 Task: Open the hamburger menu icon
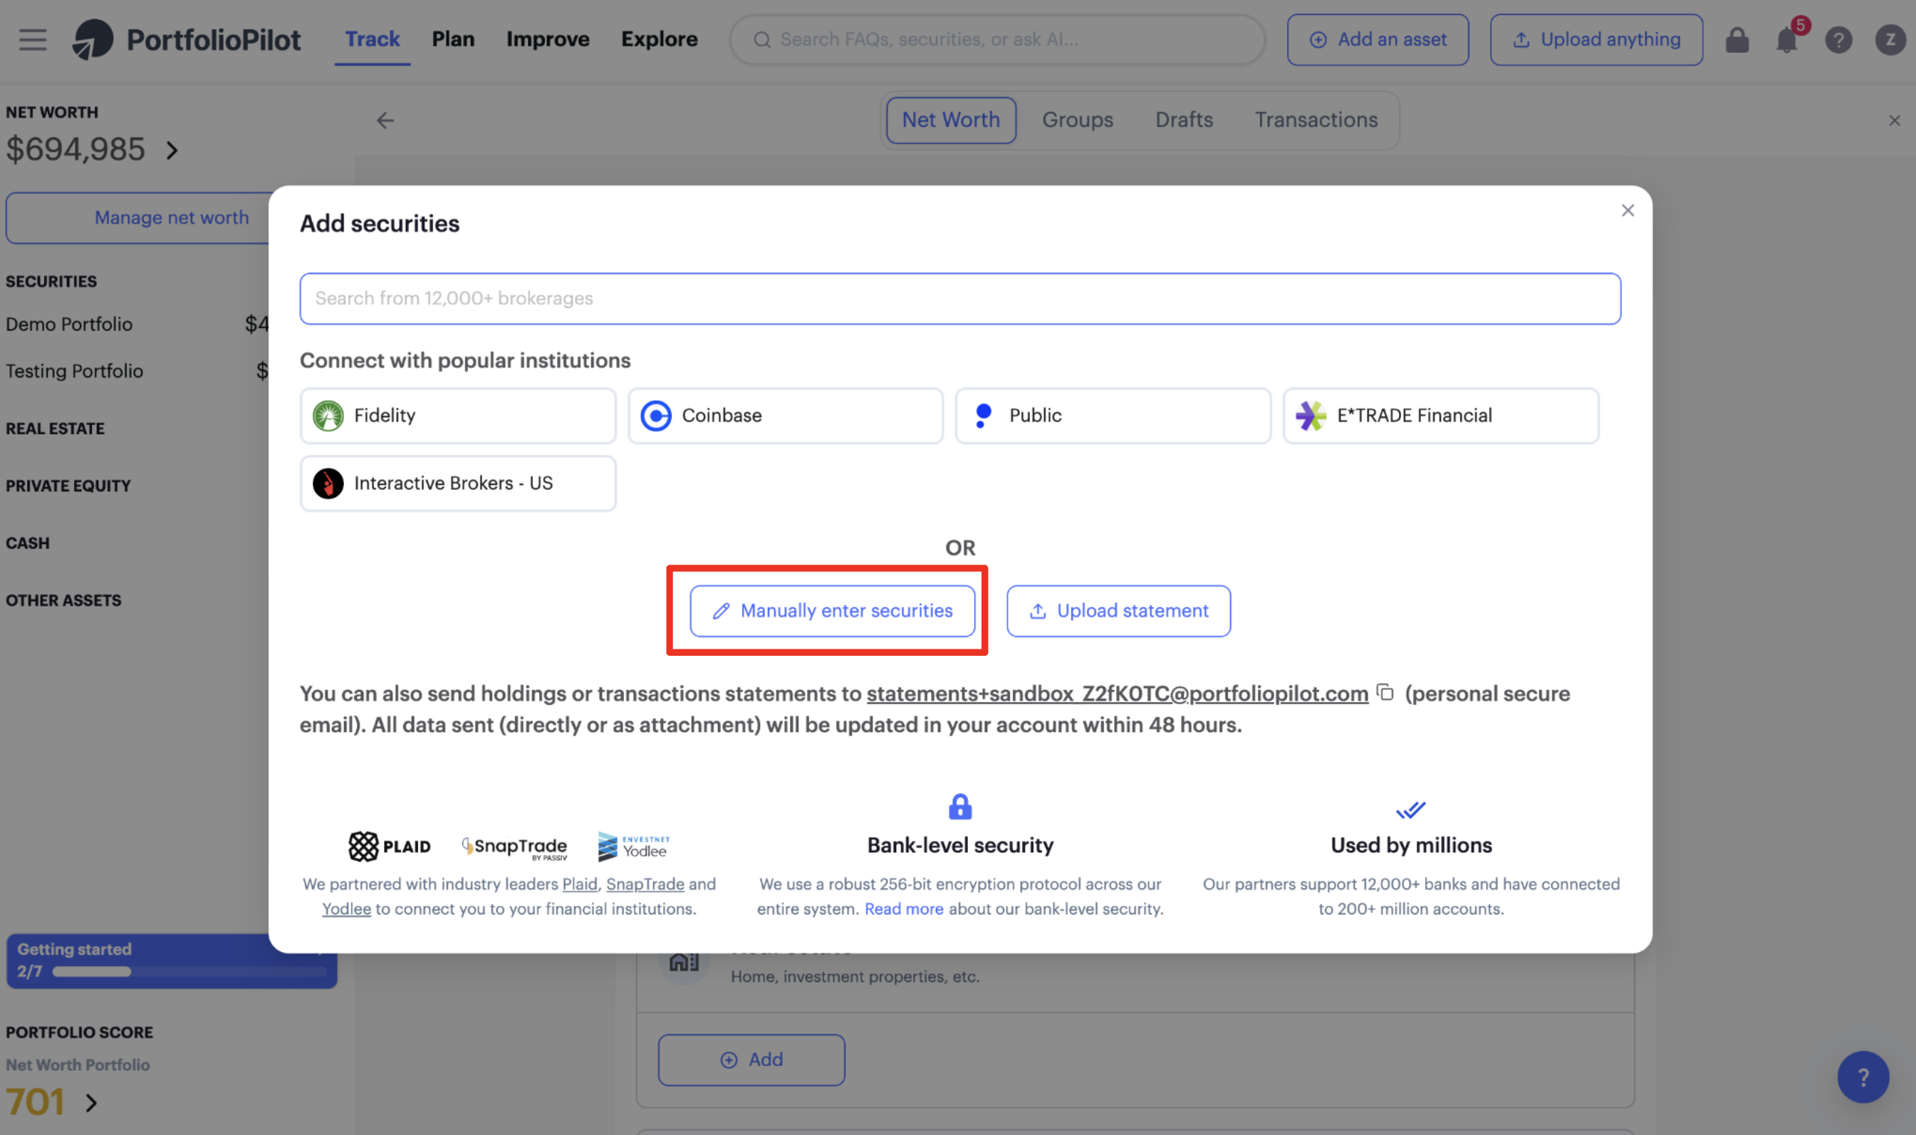pos(32,39)
